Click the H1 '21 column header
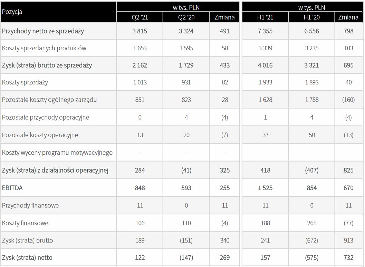 [x=265, y=18]
